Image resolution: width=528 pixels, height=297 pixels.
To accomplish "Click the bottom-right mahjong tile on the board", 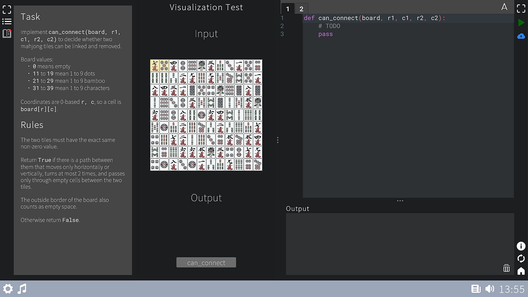I will [x=258, y=164].
